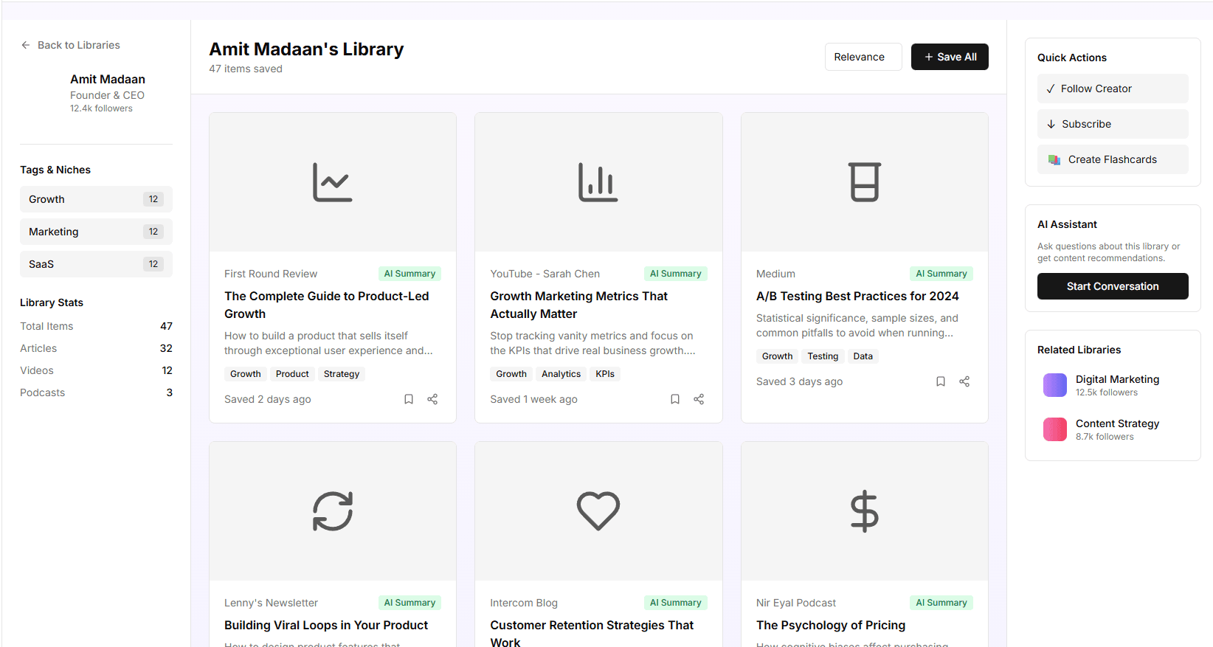Toggle Subscribe in Quick Actions
Viewport: 1213px width, 647px height.
[1112, 124]
